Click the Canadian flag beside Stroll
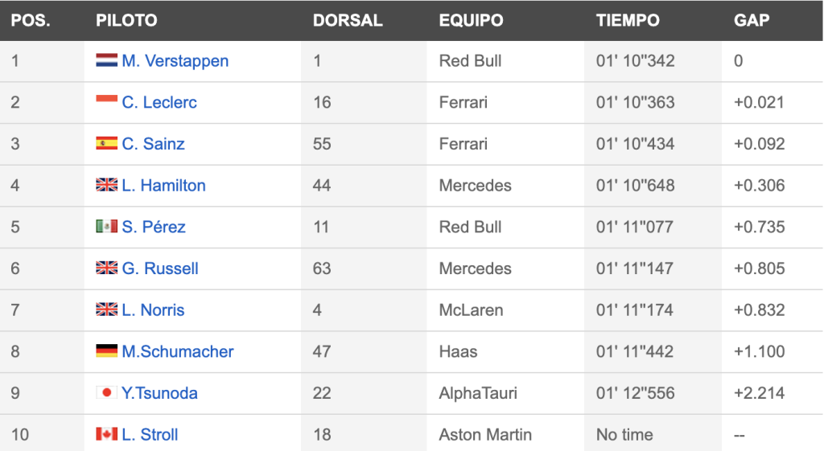The image size is (824, 451). tap(107, 433)
